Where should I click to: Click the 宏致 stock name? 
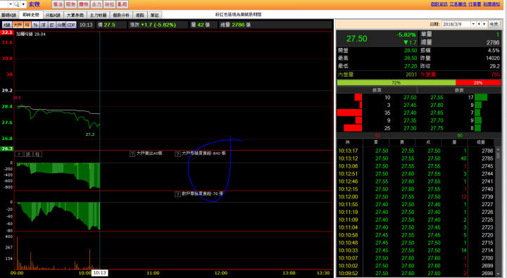35,4
